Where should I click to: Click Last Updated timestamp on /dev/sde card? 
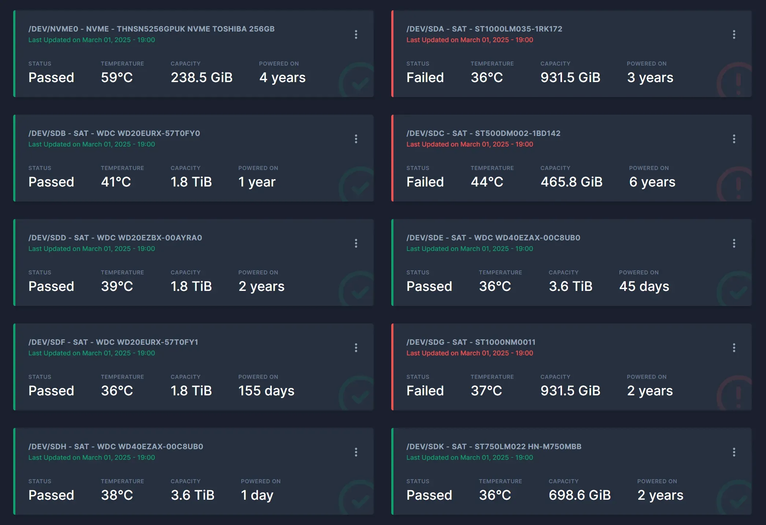(x=469, y=248)
